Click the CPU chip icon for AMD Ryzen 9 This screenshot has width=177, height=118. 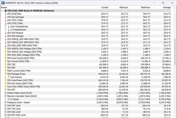pos(6,11)
